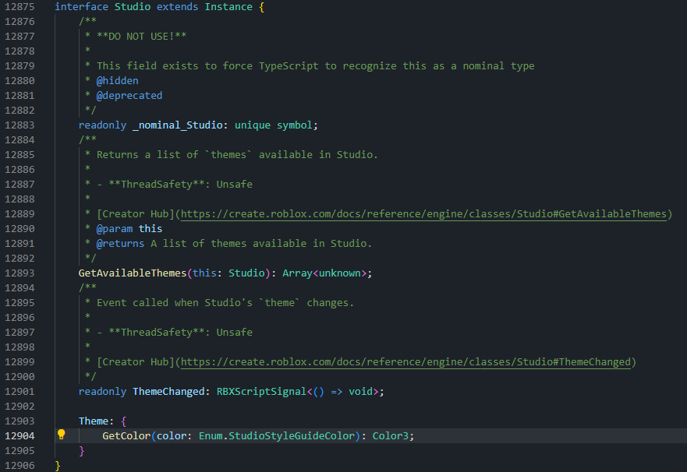Open the Studio#GetAvailableThemes Creator Hub link

pos(423,214)
